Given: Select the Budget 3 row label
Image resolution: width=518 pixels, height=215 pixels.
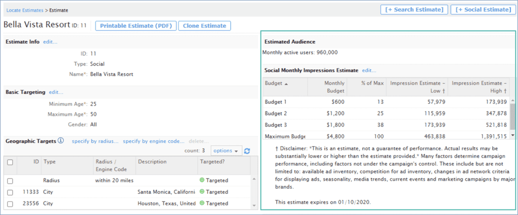Looking at the screenshot, I should (276, 125).
